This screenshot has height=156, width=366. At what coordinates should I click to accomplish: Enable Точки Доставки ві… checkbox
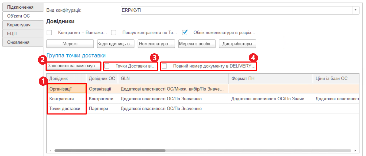107,66
